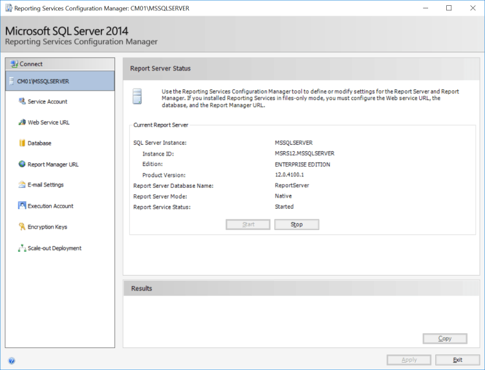485x370 pixels.
Task: Click the Encryption Keys icon
Action: coord(22,227)
